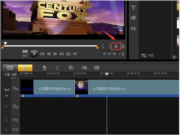Open the track manager
Image resolution: width=180 pixels, height=135 pixels.
click(x=14, y=75)
